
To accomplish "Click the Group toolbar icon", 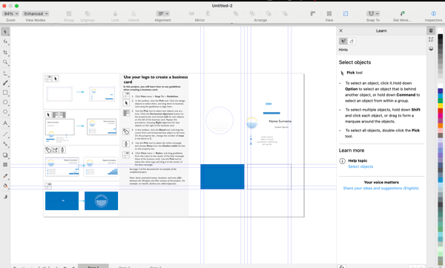I will tap(69, 13).
